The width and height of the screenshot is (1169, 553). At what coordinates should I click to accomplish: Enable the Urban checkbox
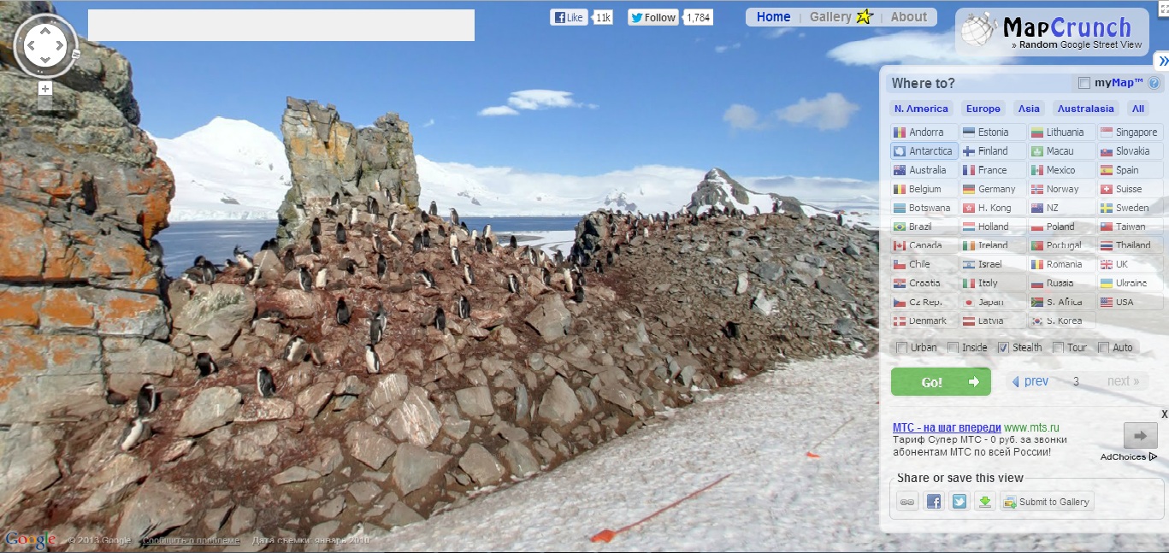(901, 348)
